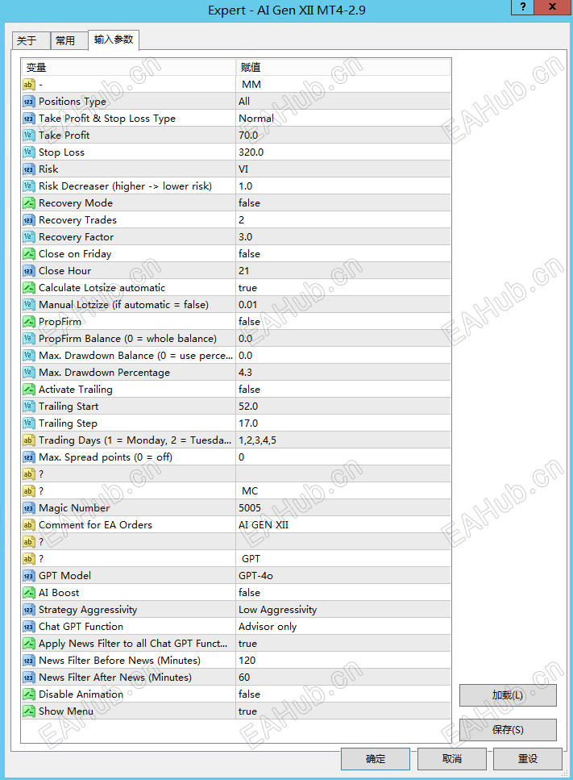The width and height of the screenshot is (573, 780).
Task: Click the 确定 button
Action: (x=376, y=758)
